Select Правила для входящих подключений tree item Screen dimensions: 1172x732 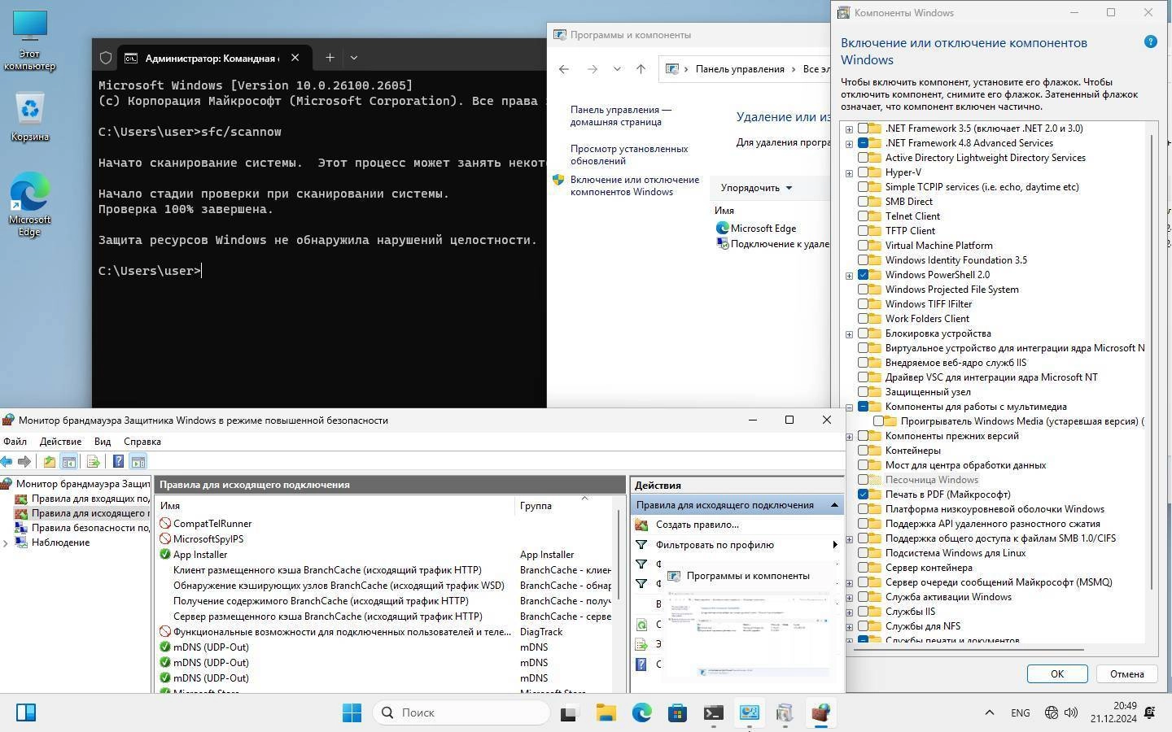(90, 499)
